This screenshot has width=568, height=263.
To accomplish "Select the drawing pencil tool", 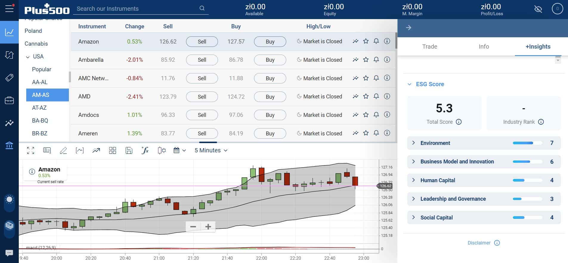I will [x=63, y=150].
